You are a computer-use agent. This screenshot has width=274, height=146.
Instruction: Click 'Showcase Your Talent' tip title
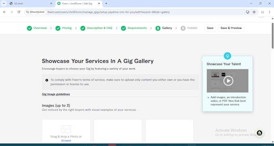[224, 64]
